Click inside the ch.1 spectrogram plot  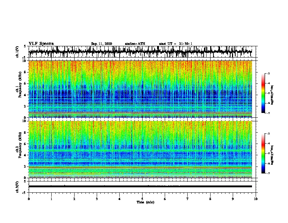pos(140,89)
